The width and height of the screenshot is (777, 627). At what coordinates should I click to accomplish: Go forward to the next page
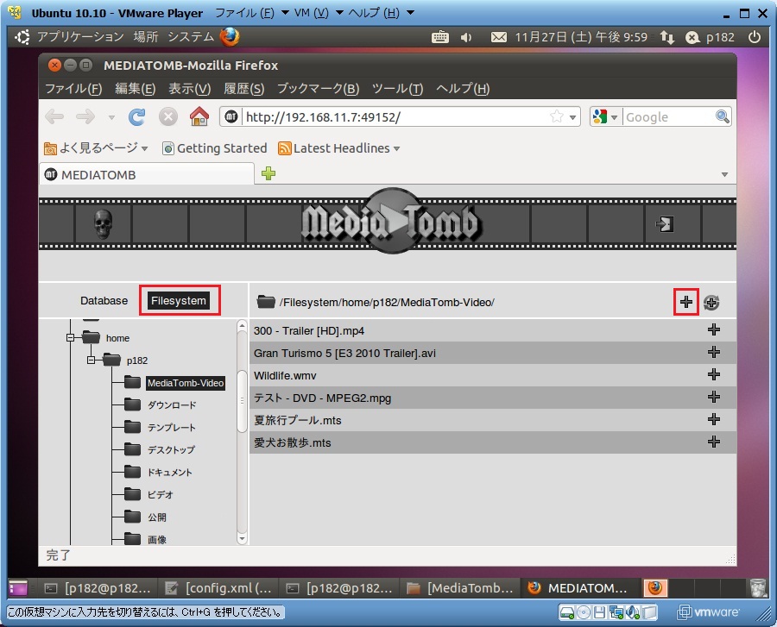pos(85,117)
